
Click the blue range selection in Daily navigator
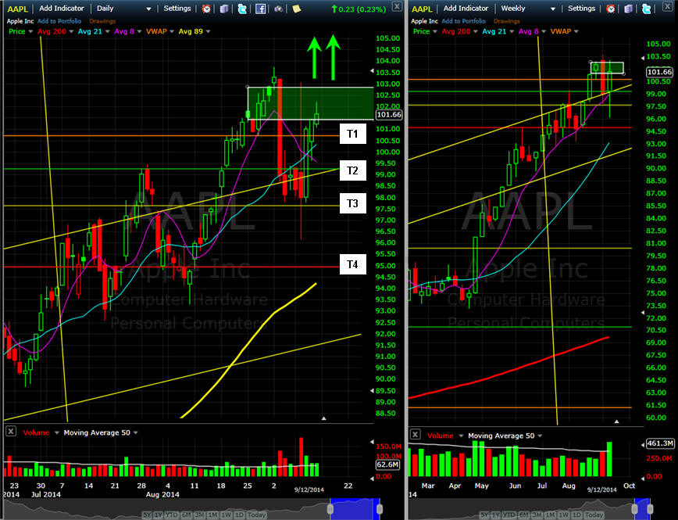(x=355, y=509)
